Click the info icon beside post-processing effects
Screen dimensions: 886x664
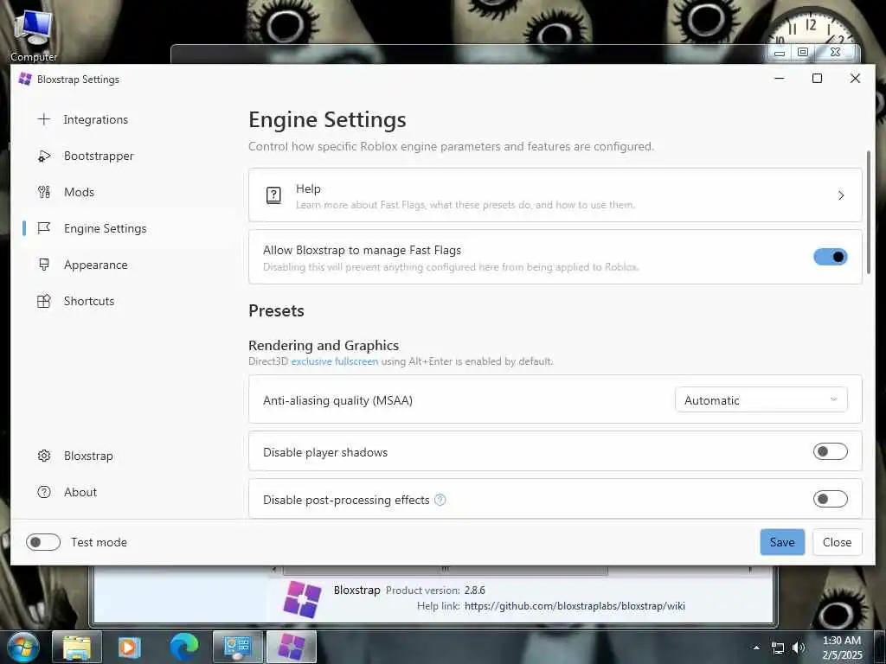pyautogui.click(x=440, y=500)
